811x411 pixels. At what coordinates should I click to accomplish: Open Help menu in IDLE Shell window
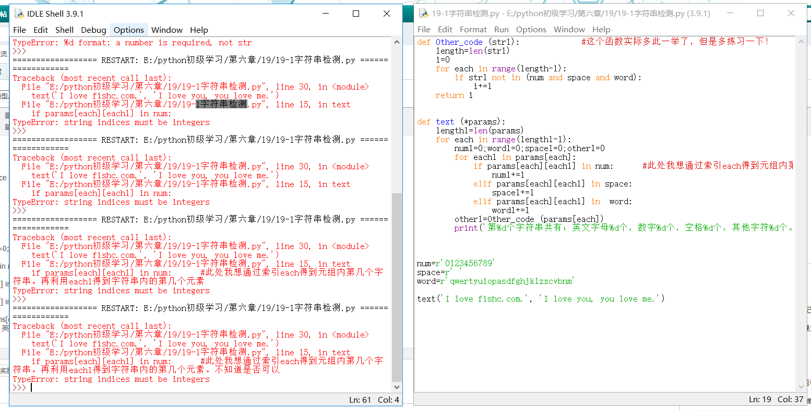[x=199, y=30]
